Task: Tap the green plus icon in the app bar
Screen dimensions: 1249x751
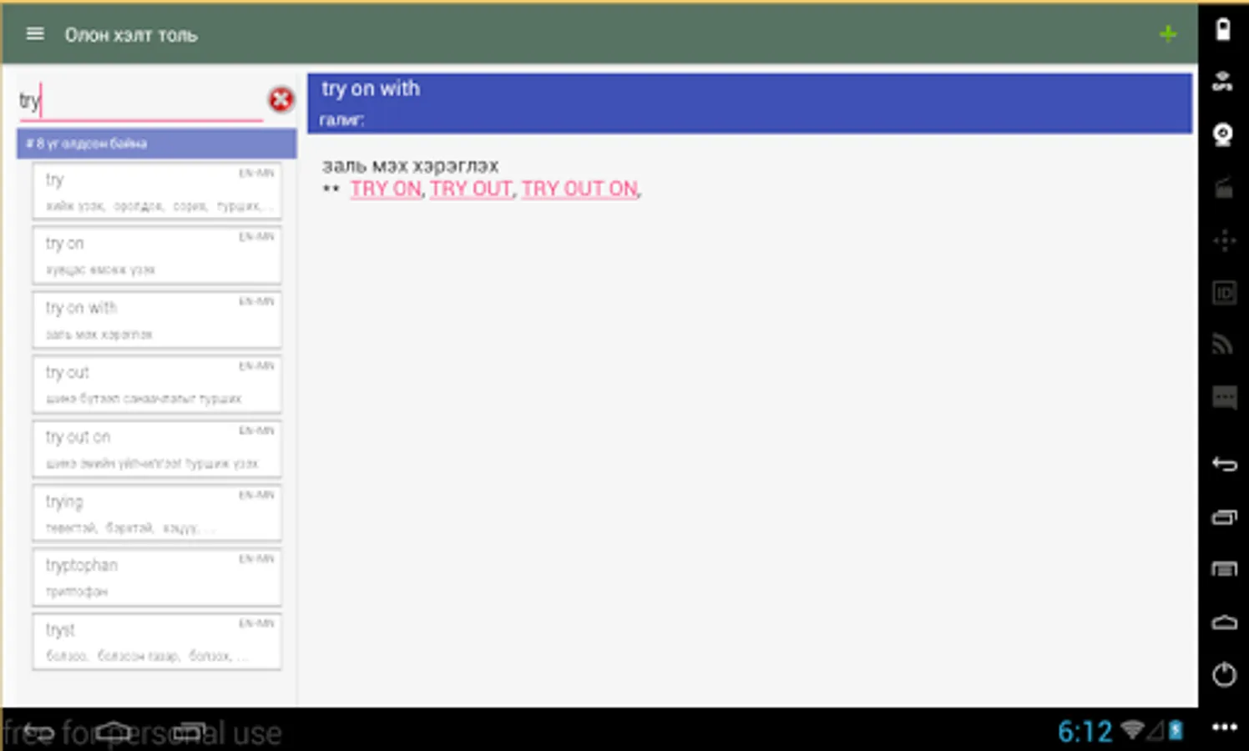Action: point(1168,34)
